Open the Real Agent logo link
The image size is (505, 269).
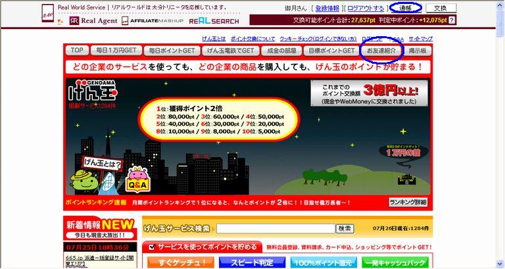[93, 21]
